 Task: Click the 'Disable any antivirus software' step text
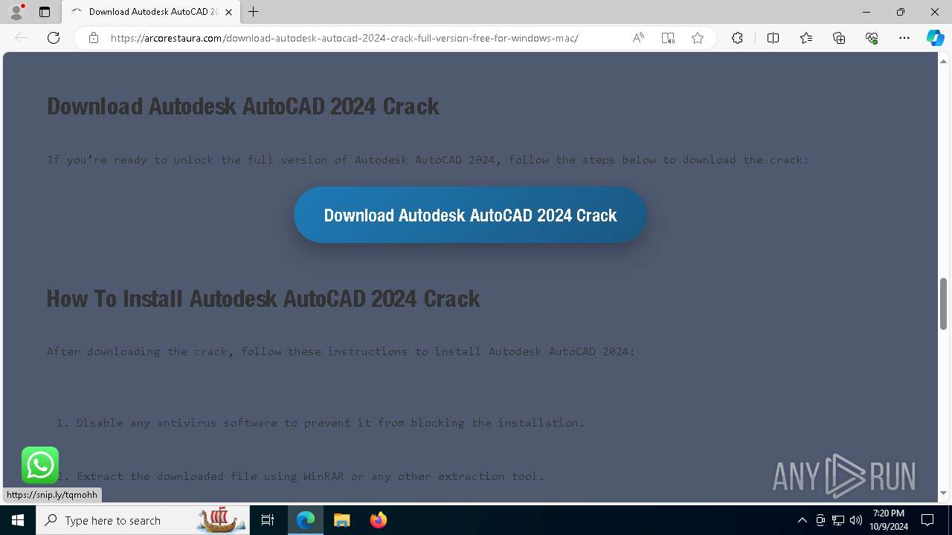tap(330, 423)
